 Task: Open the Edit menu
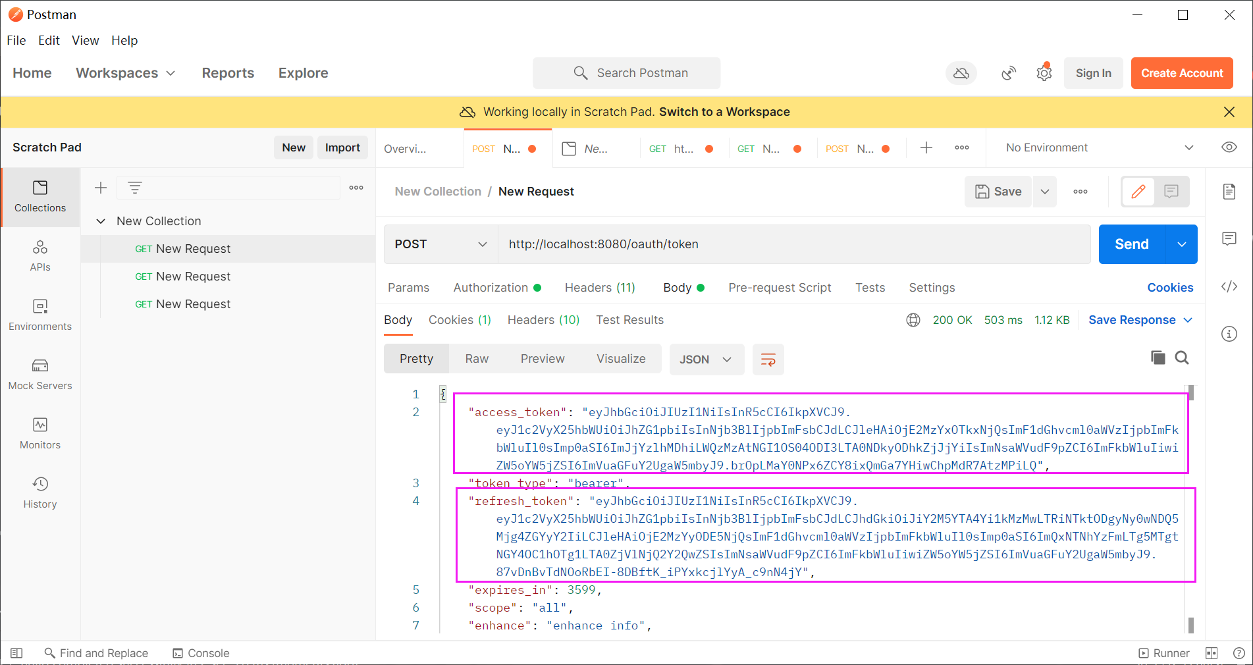(x=49, y=40)
